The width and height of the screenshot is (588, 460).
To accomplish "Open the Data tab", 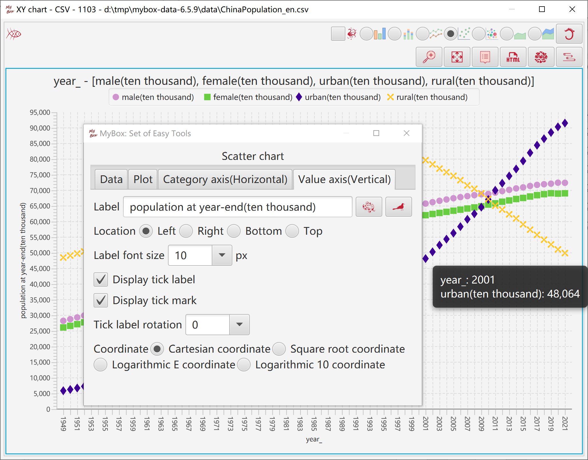I will pyautogui.click(x=111, y=179).
